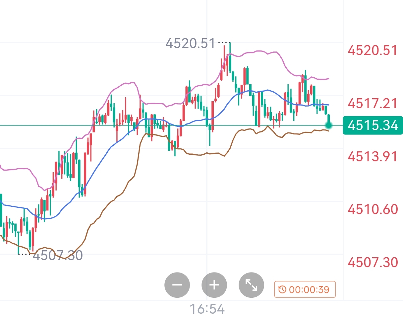Click the 4510.60 price axis label
The width and height of the screenshot is (403, 320).
[x=373, y=209]
